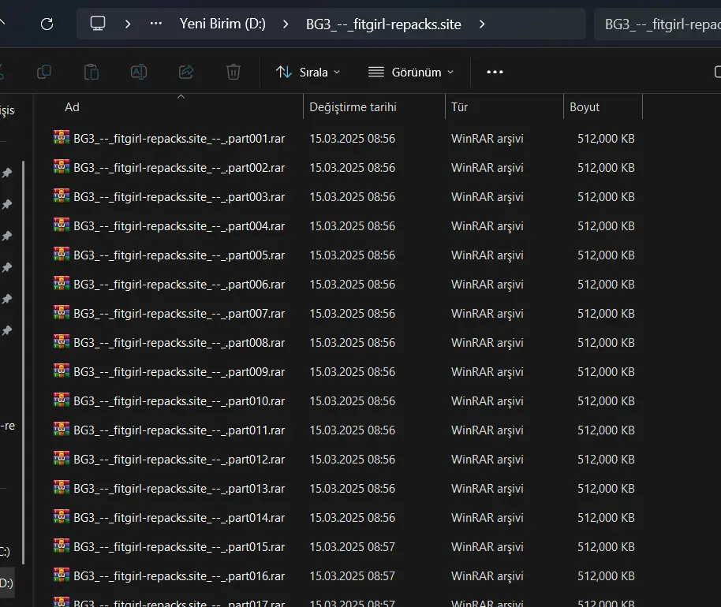The image size is (721, 607).
Task: Click the up-arrow sort indicator above the Ad column
Action: point(181,96)
